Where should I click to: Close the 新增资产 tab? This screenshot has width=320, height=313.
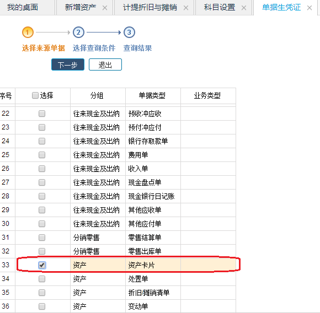105,8
